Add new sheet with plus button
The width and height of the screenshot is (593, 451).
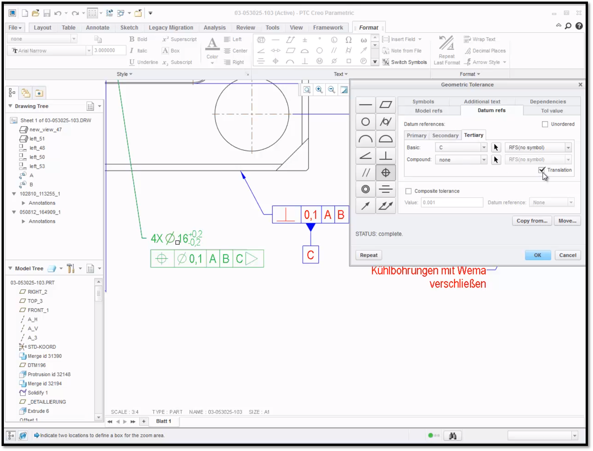pyautogui.click(x=144, y=421)
